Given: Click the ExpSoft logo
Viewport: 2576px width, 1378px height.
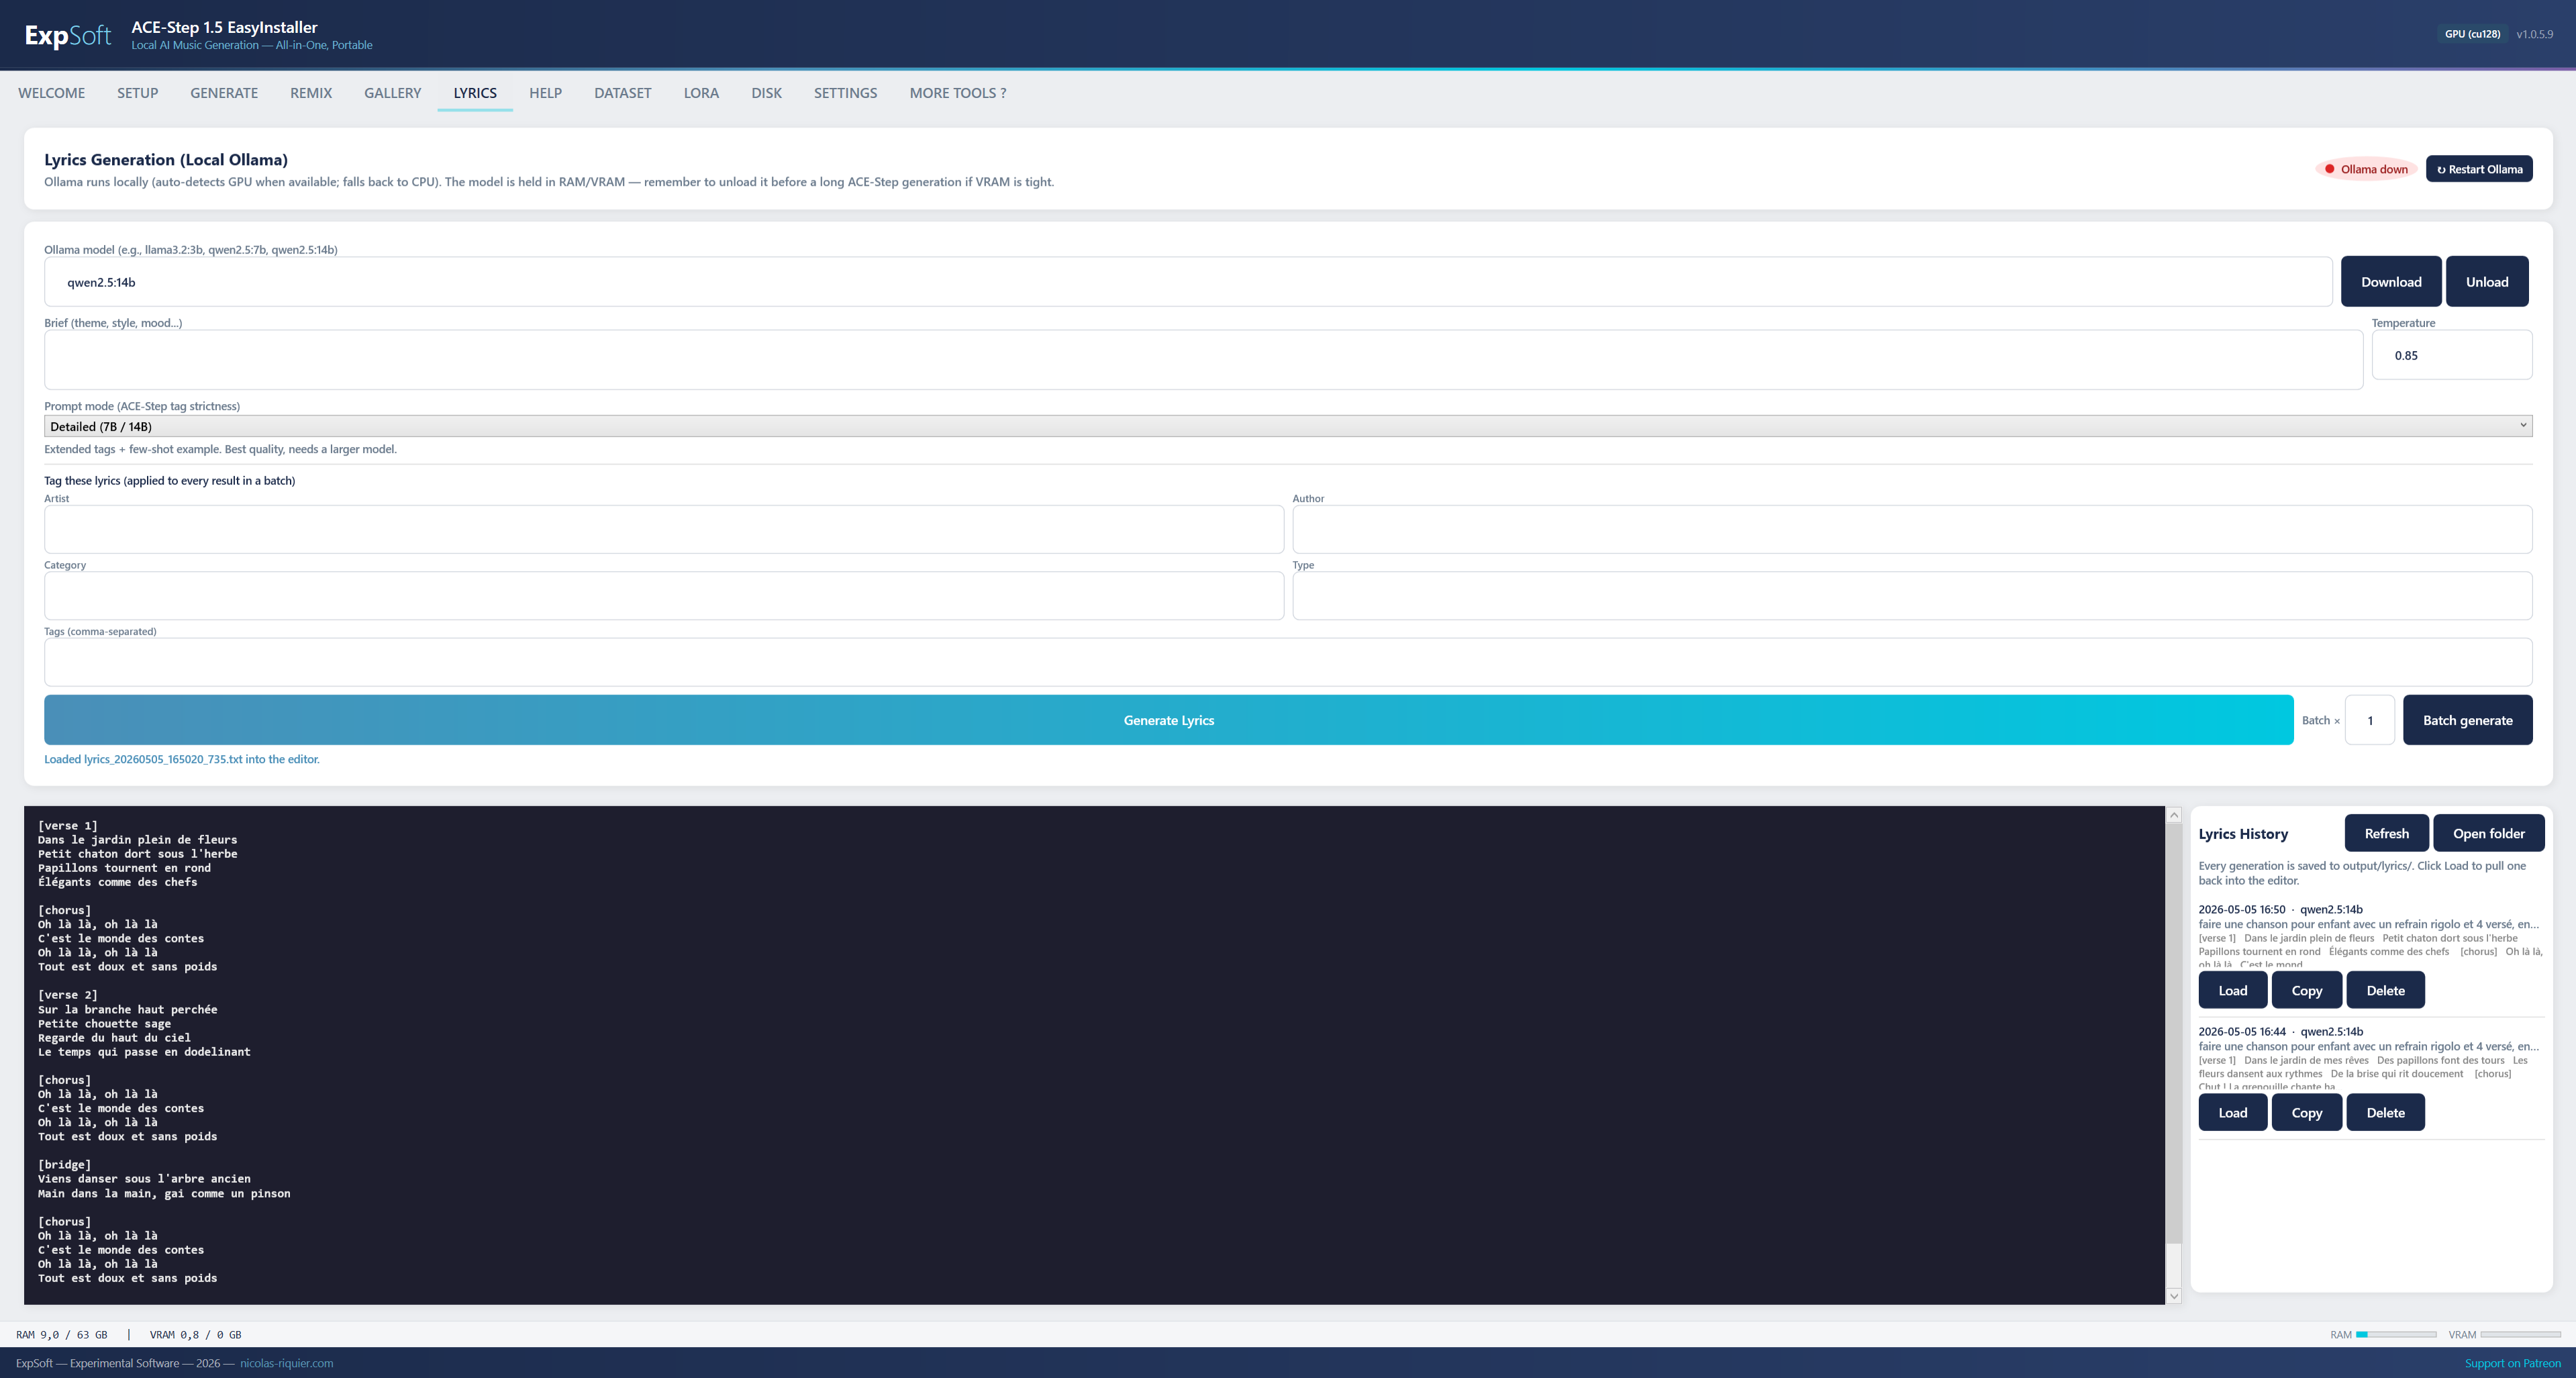Looking at the screenshot, I should point(68,36).
